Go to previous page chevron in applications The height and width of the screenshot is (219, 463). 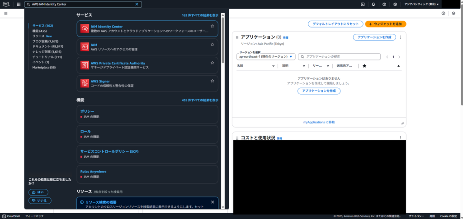pos(387,57)
